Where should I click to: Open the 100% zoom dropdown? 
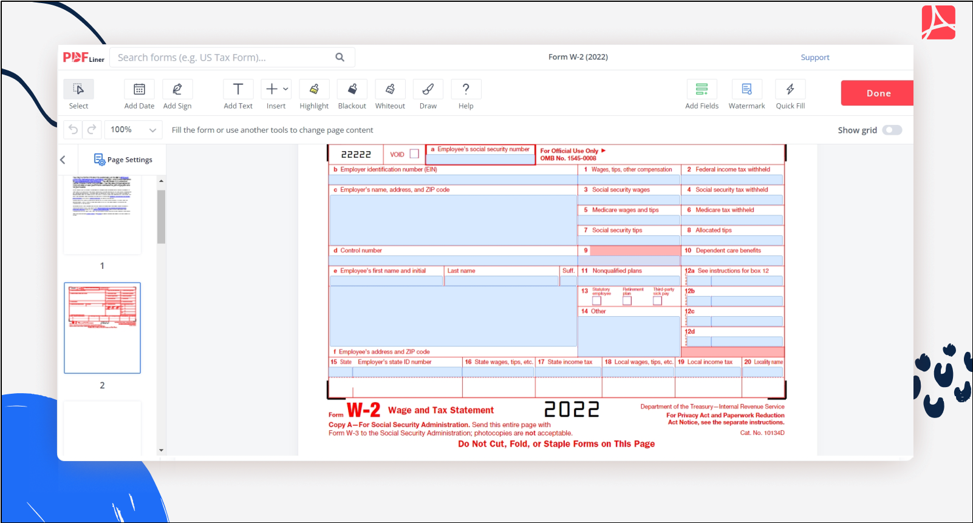(134, 130)
